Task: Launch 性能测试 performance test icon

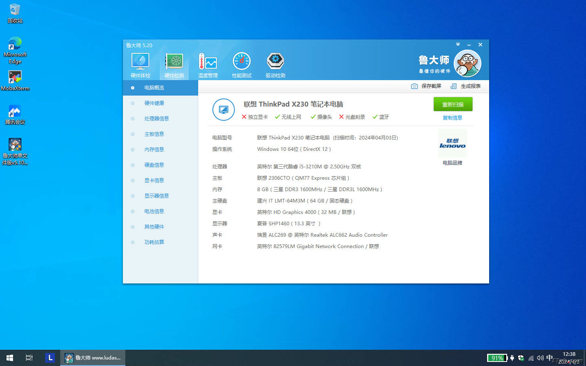Action: click(242, 62)
